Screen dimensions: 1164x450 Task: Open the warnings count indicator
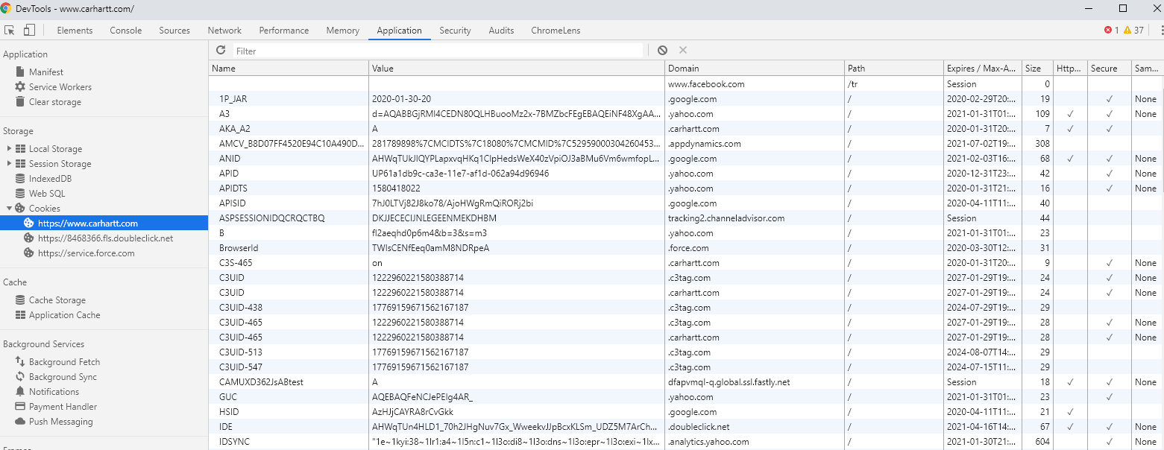[x=1133, y=31]
